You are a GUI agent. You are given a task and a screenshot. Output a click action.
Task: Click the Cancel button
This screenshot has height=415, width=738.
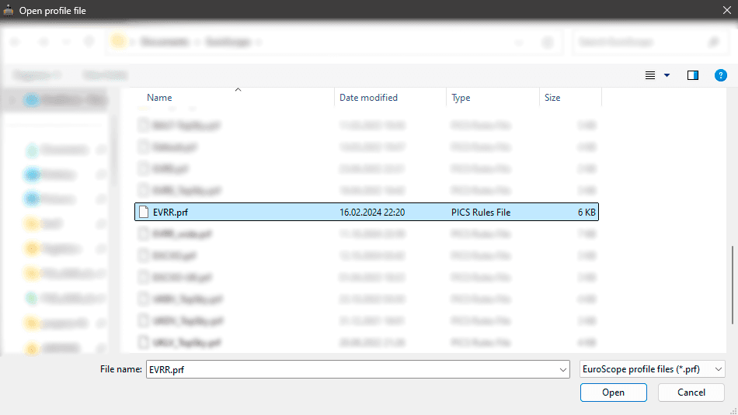[691, 393]
